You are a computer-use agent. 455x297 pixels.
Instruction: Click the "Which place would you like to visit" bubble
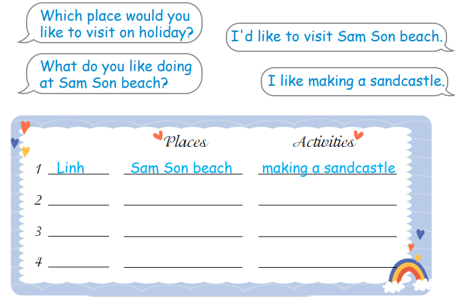point(114,24)
